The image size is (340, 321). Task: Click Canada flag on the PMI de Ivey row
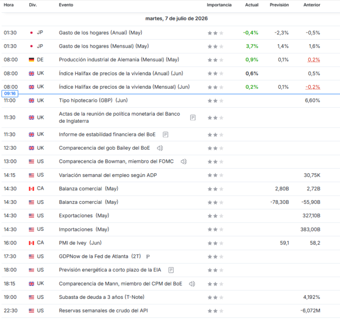point(32,243)
